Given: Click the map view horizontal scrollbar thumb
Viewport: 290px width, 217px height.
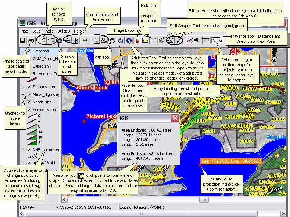Looking at the screenshot, I should pyautogui.click(x=204, y=200).
